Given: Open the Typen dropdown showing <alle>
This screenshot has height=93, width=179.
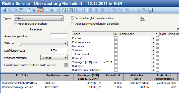Looking at the screenshot, I should coord(39,18).
